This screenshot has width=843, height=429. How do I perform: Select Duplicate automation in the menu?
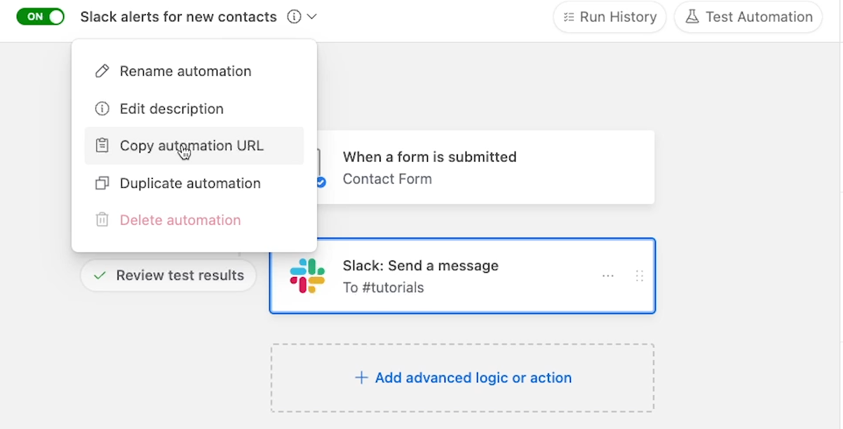click(x=190, y=184)
